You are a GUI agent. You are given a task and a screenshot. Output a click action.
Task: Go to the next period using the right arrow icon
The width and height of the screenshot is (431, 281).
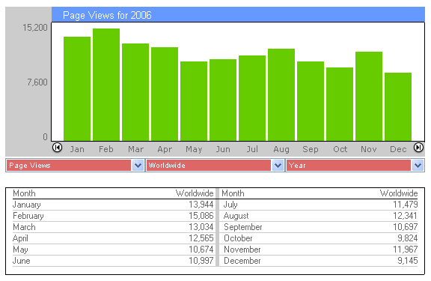pos(418,148)
